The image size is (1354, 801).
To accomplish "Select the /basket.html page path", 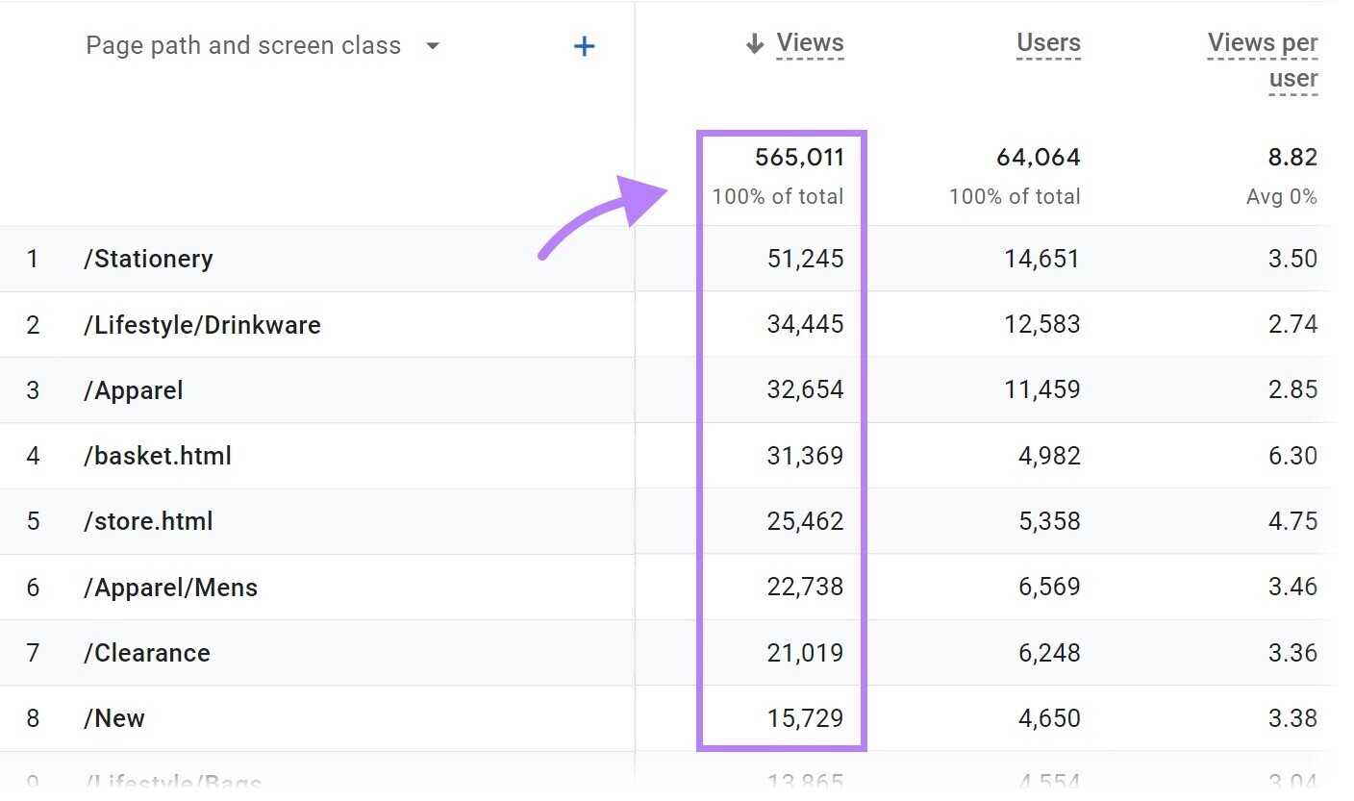I will coord(157,456).
